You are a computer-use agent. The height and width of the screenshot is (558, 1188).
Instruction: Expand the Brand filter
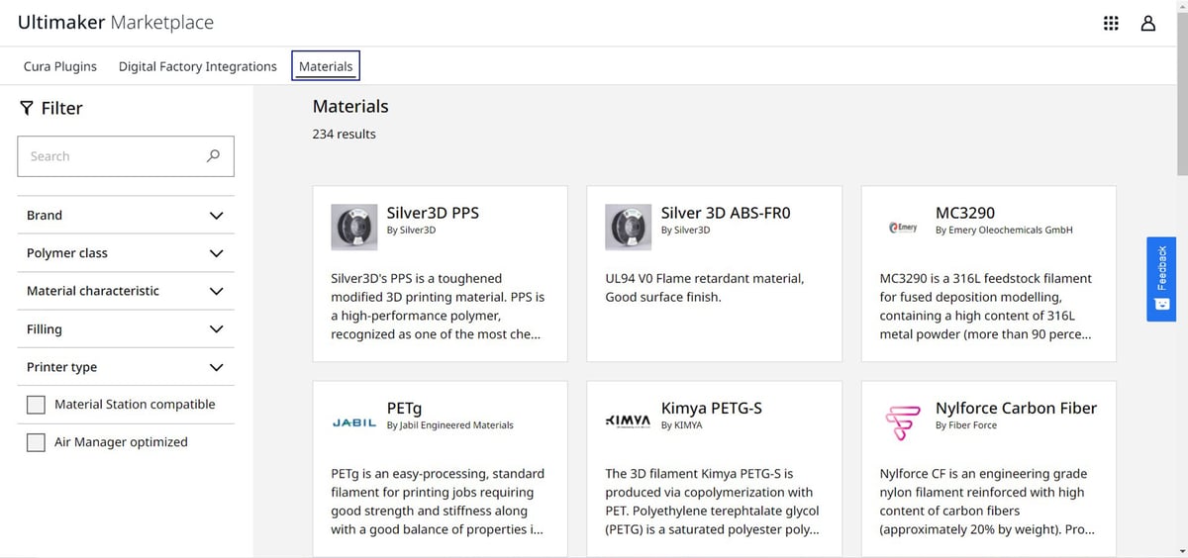coord(126,215)
